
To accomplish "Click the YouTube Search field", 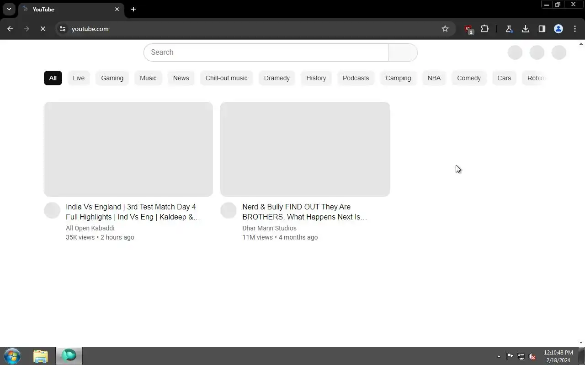I will point(266,52).
